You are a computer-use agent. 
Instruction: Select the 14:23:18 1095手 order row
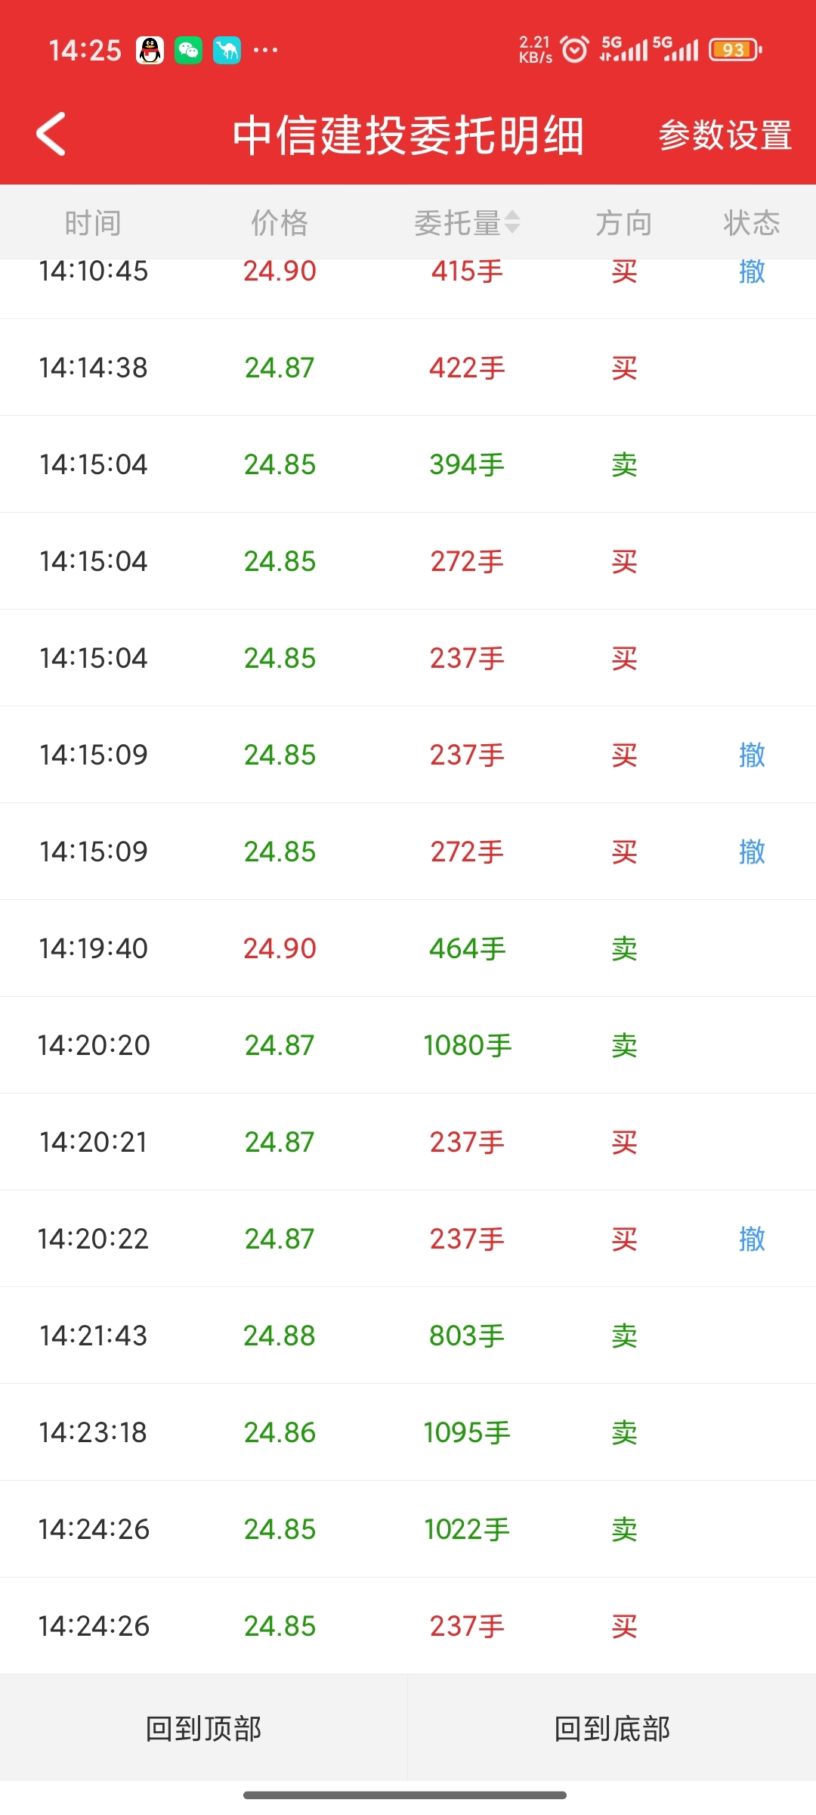point(408,1432)
